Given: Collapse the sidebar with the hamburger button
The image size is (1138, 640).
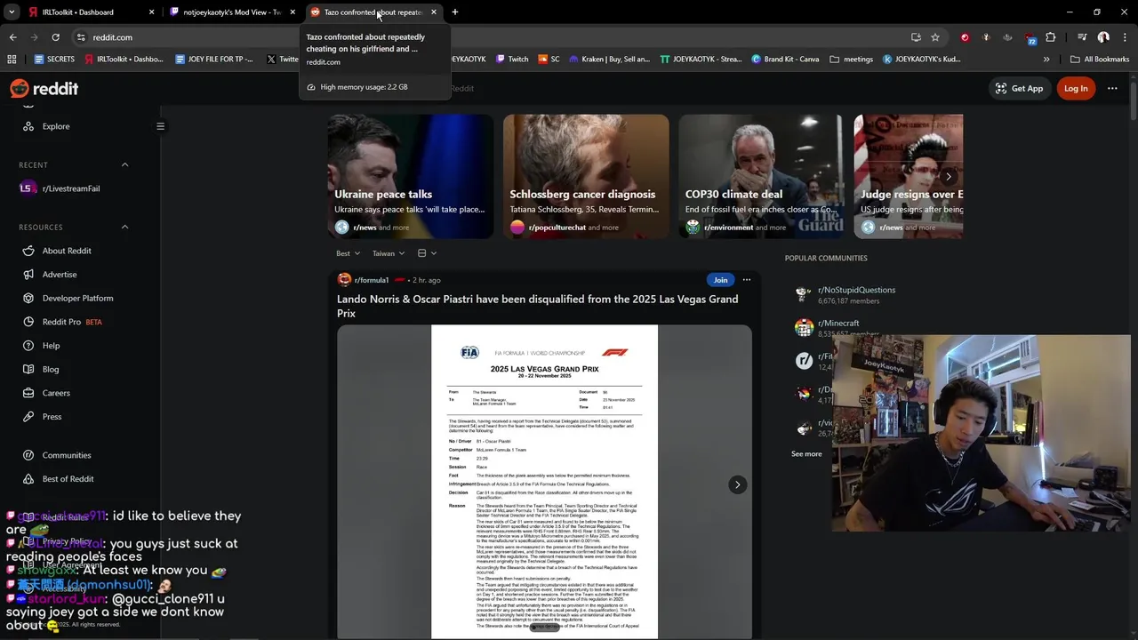Looking at the screenshot, I should [x=160, y=126].
